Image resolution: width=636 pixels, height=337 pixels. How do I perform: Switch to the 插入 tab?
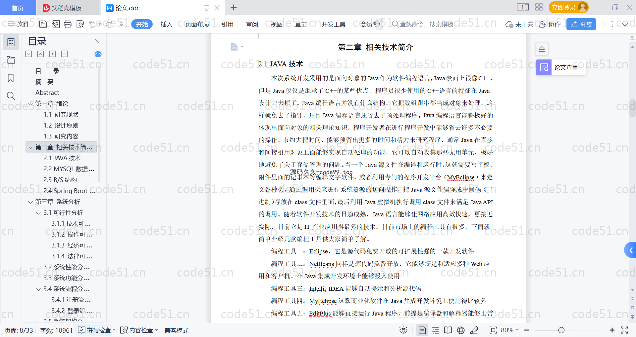[x=166, y=24]
